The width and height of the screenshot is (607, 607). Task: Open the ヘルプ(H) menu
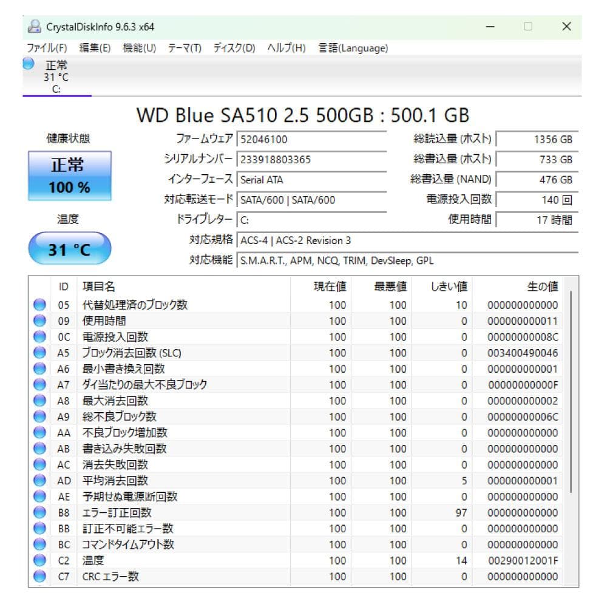point(286,48)
